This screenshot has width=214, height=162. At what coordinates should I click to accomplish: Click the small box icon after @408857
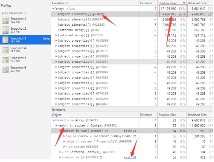tap(106, 131)
